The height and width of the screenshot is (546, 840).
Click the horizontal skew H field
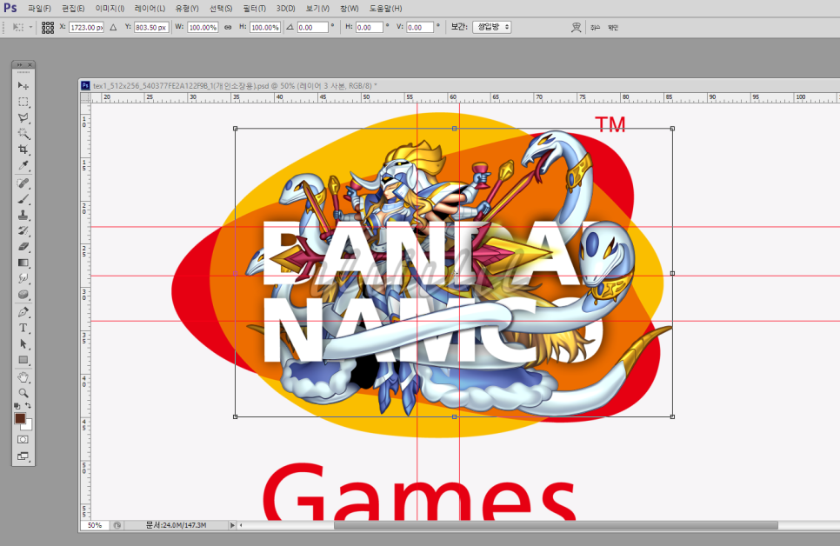pos(369,27)
